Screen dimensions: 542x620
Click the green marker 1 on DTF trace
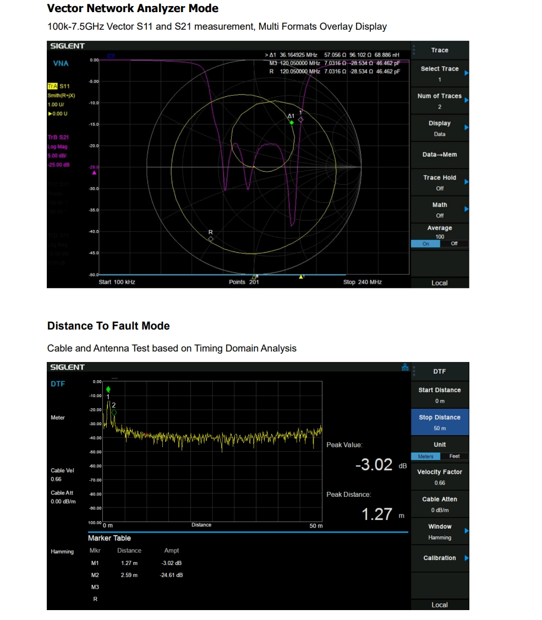click(108, 389)
